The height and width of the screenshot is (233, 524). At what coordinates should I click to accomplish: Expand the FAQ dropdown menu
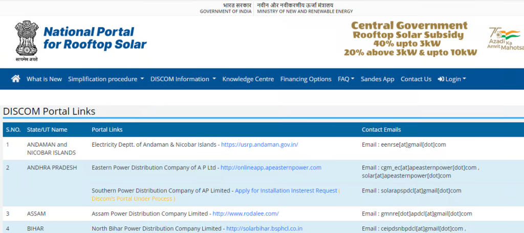pyautogui.click(x=346, y=79)
